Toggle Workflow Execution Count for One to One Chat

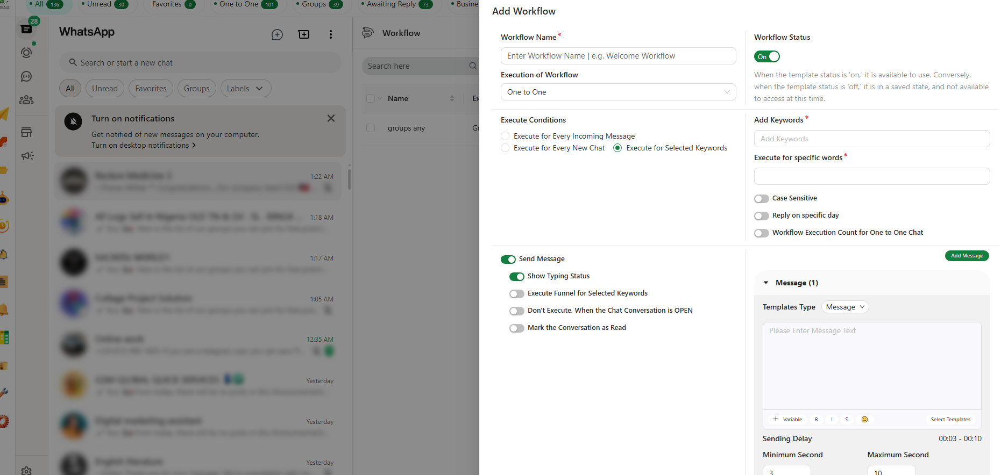click(762, 233)
